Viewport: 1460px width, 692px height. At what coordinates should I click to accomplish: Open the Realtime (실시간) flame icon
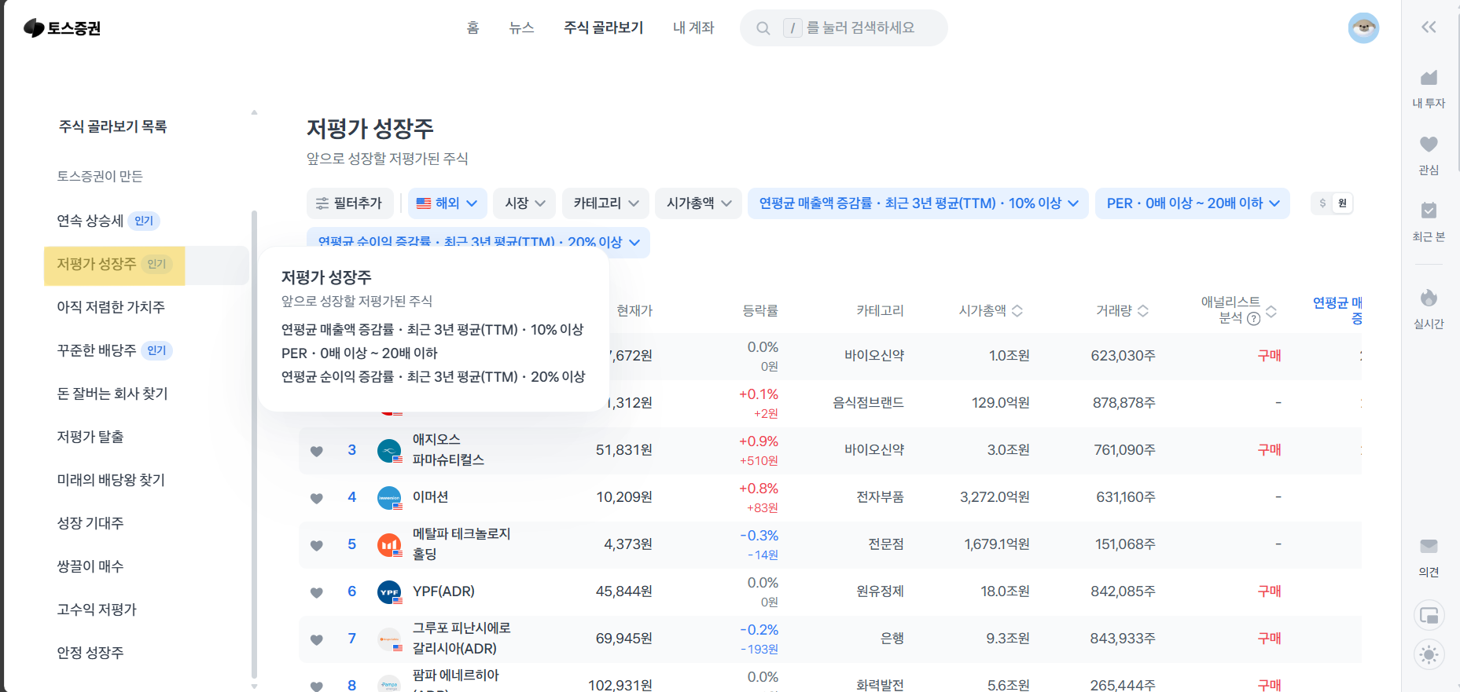coord(1429,298)
